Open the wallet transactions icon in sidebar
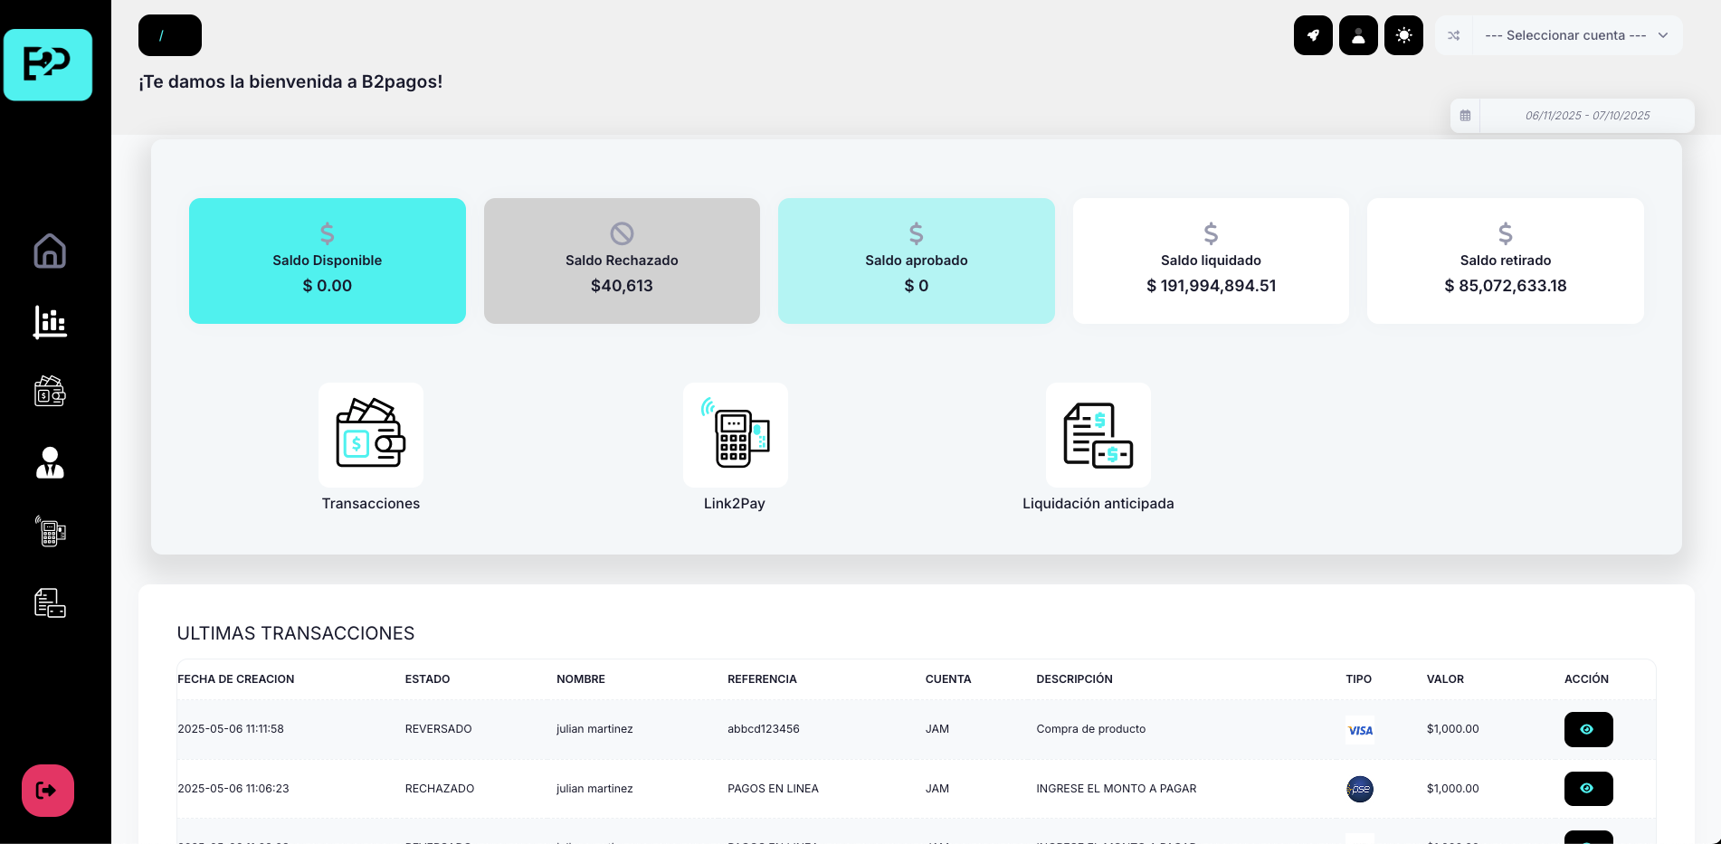Viewport: 1721px width, 844px height. [50, 391]
